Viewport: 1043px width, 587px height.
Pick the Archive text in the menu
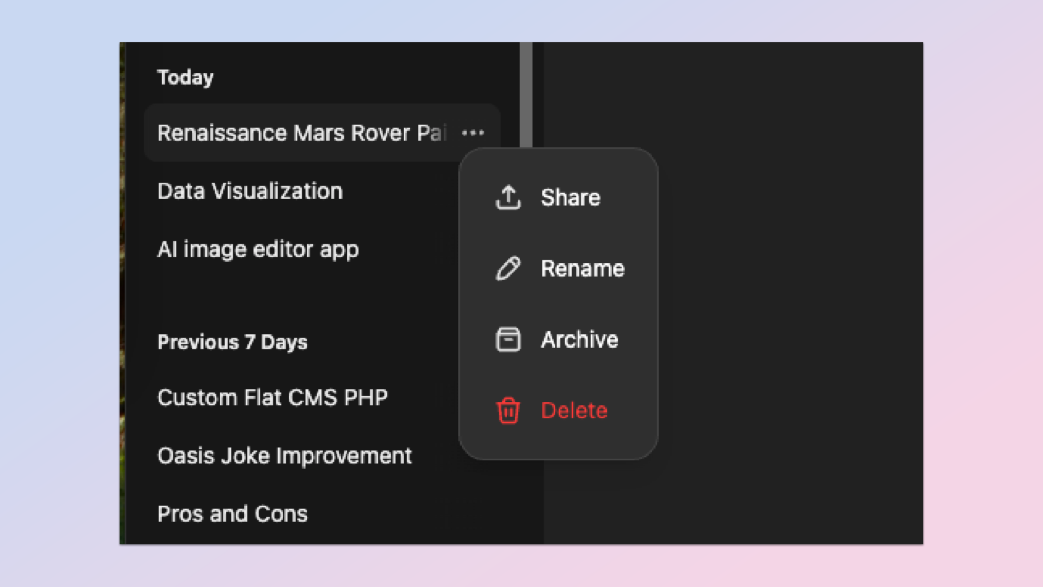(579, 340)
